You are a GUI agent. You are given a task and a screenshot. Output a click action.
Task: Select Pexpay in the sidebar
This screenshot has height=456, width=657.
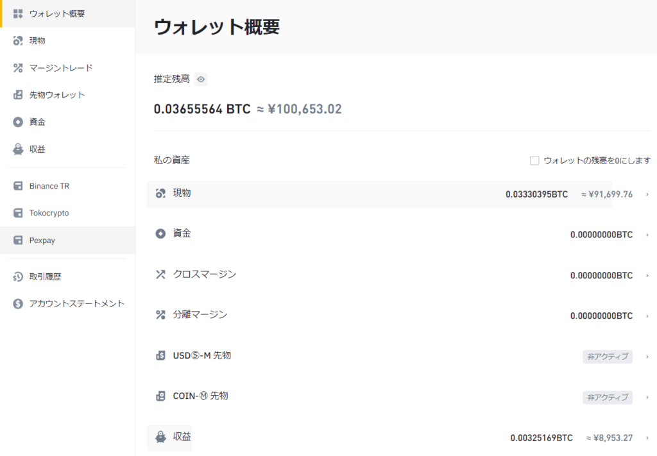[x=42, y=241]
